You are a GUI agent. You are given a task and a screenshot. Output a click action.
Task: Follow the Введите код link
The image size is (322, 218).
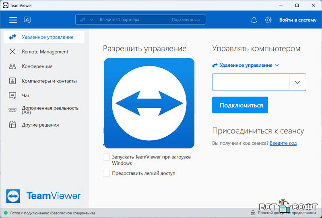pyautogui.click(x=283, y=143)
